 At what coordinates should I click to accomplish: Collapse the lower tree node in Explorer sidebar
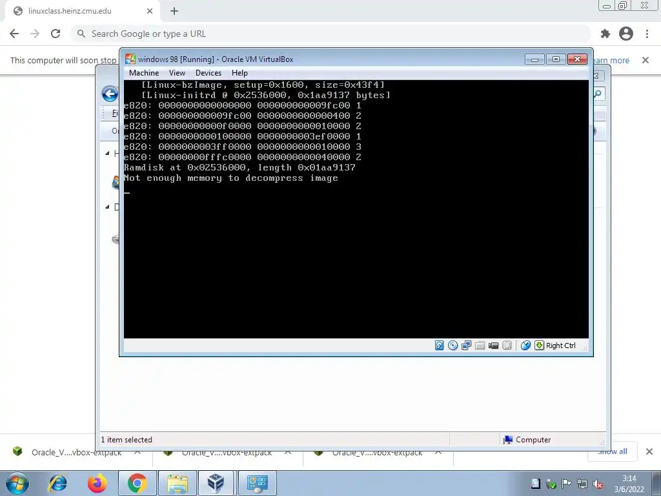pyautogui.click(x=107, y=207)
